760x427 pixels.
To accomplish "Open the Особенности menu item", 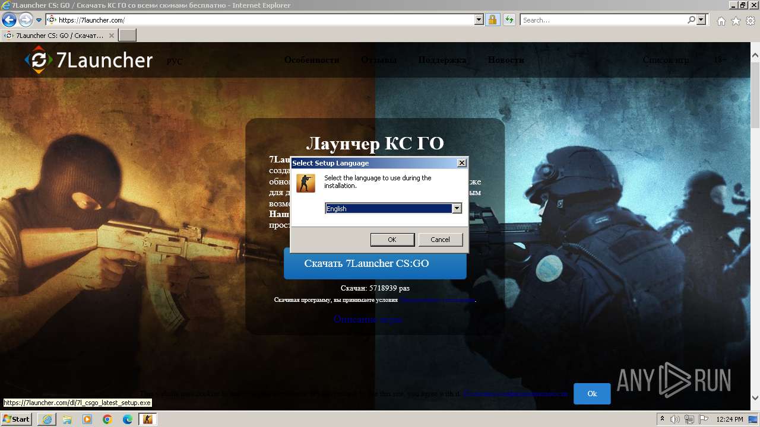I will tap(312, 60).
